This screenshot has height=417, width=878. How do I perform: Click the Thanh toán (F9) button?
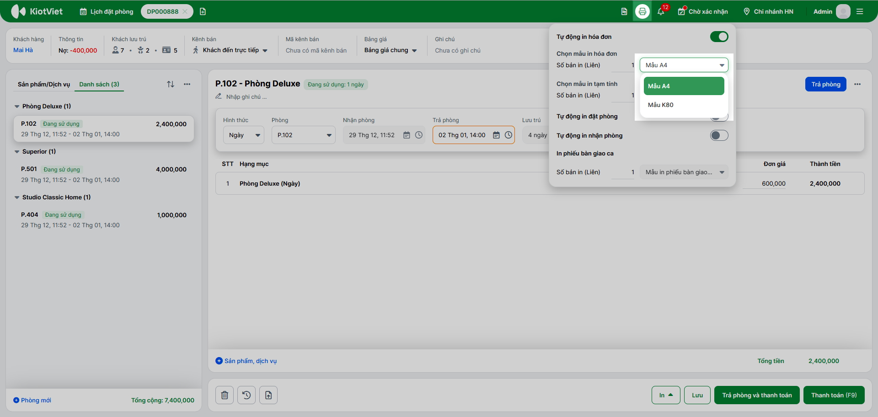pos(834,395)
